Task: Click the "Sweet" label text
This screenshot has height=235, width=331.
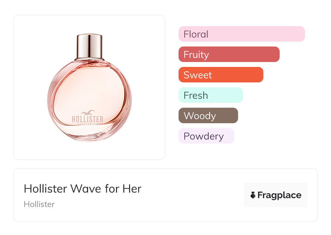Action: coord(198,75)
